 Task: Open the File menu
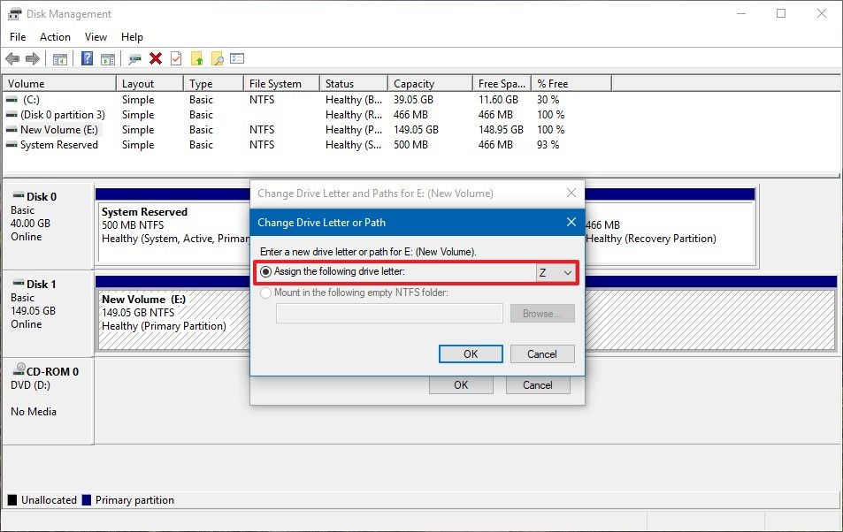17,36
